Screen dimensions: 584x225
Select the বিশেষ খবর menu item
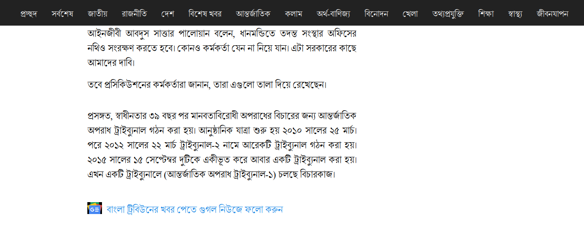click(205, 13)
